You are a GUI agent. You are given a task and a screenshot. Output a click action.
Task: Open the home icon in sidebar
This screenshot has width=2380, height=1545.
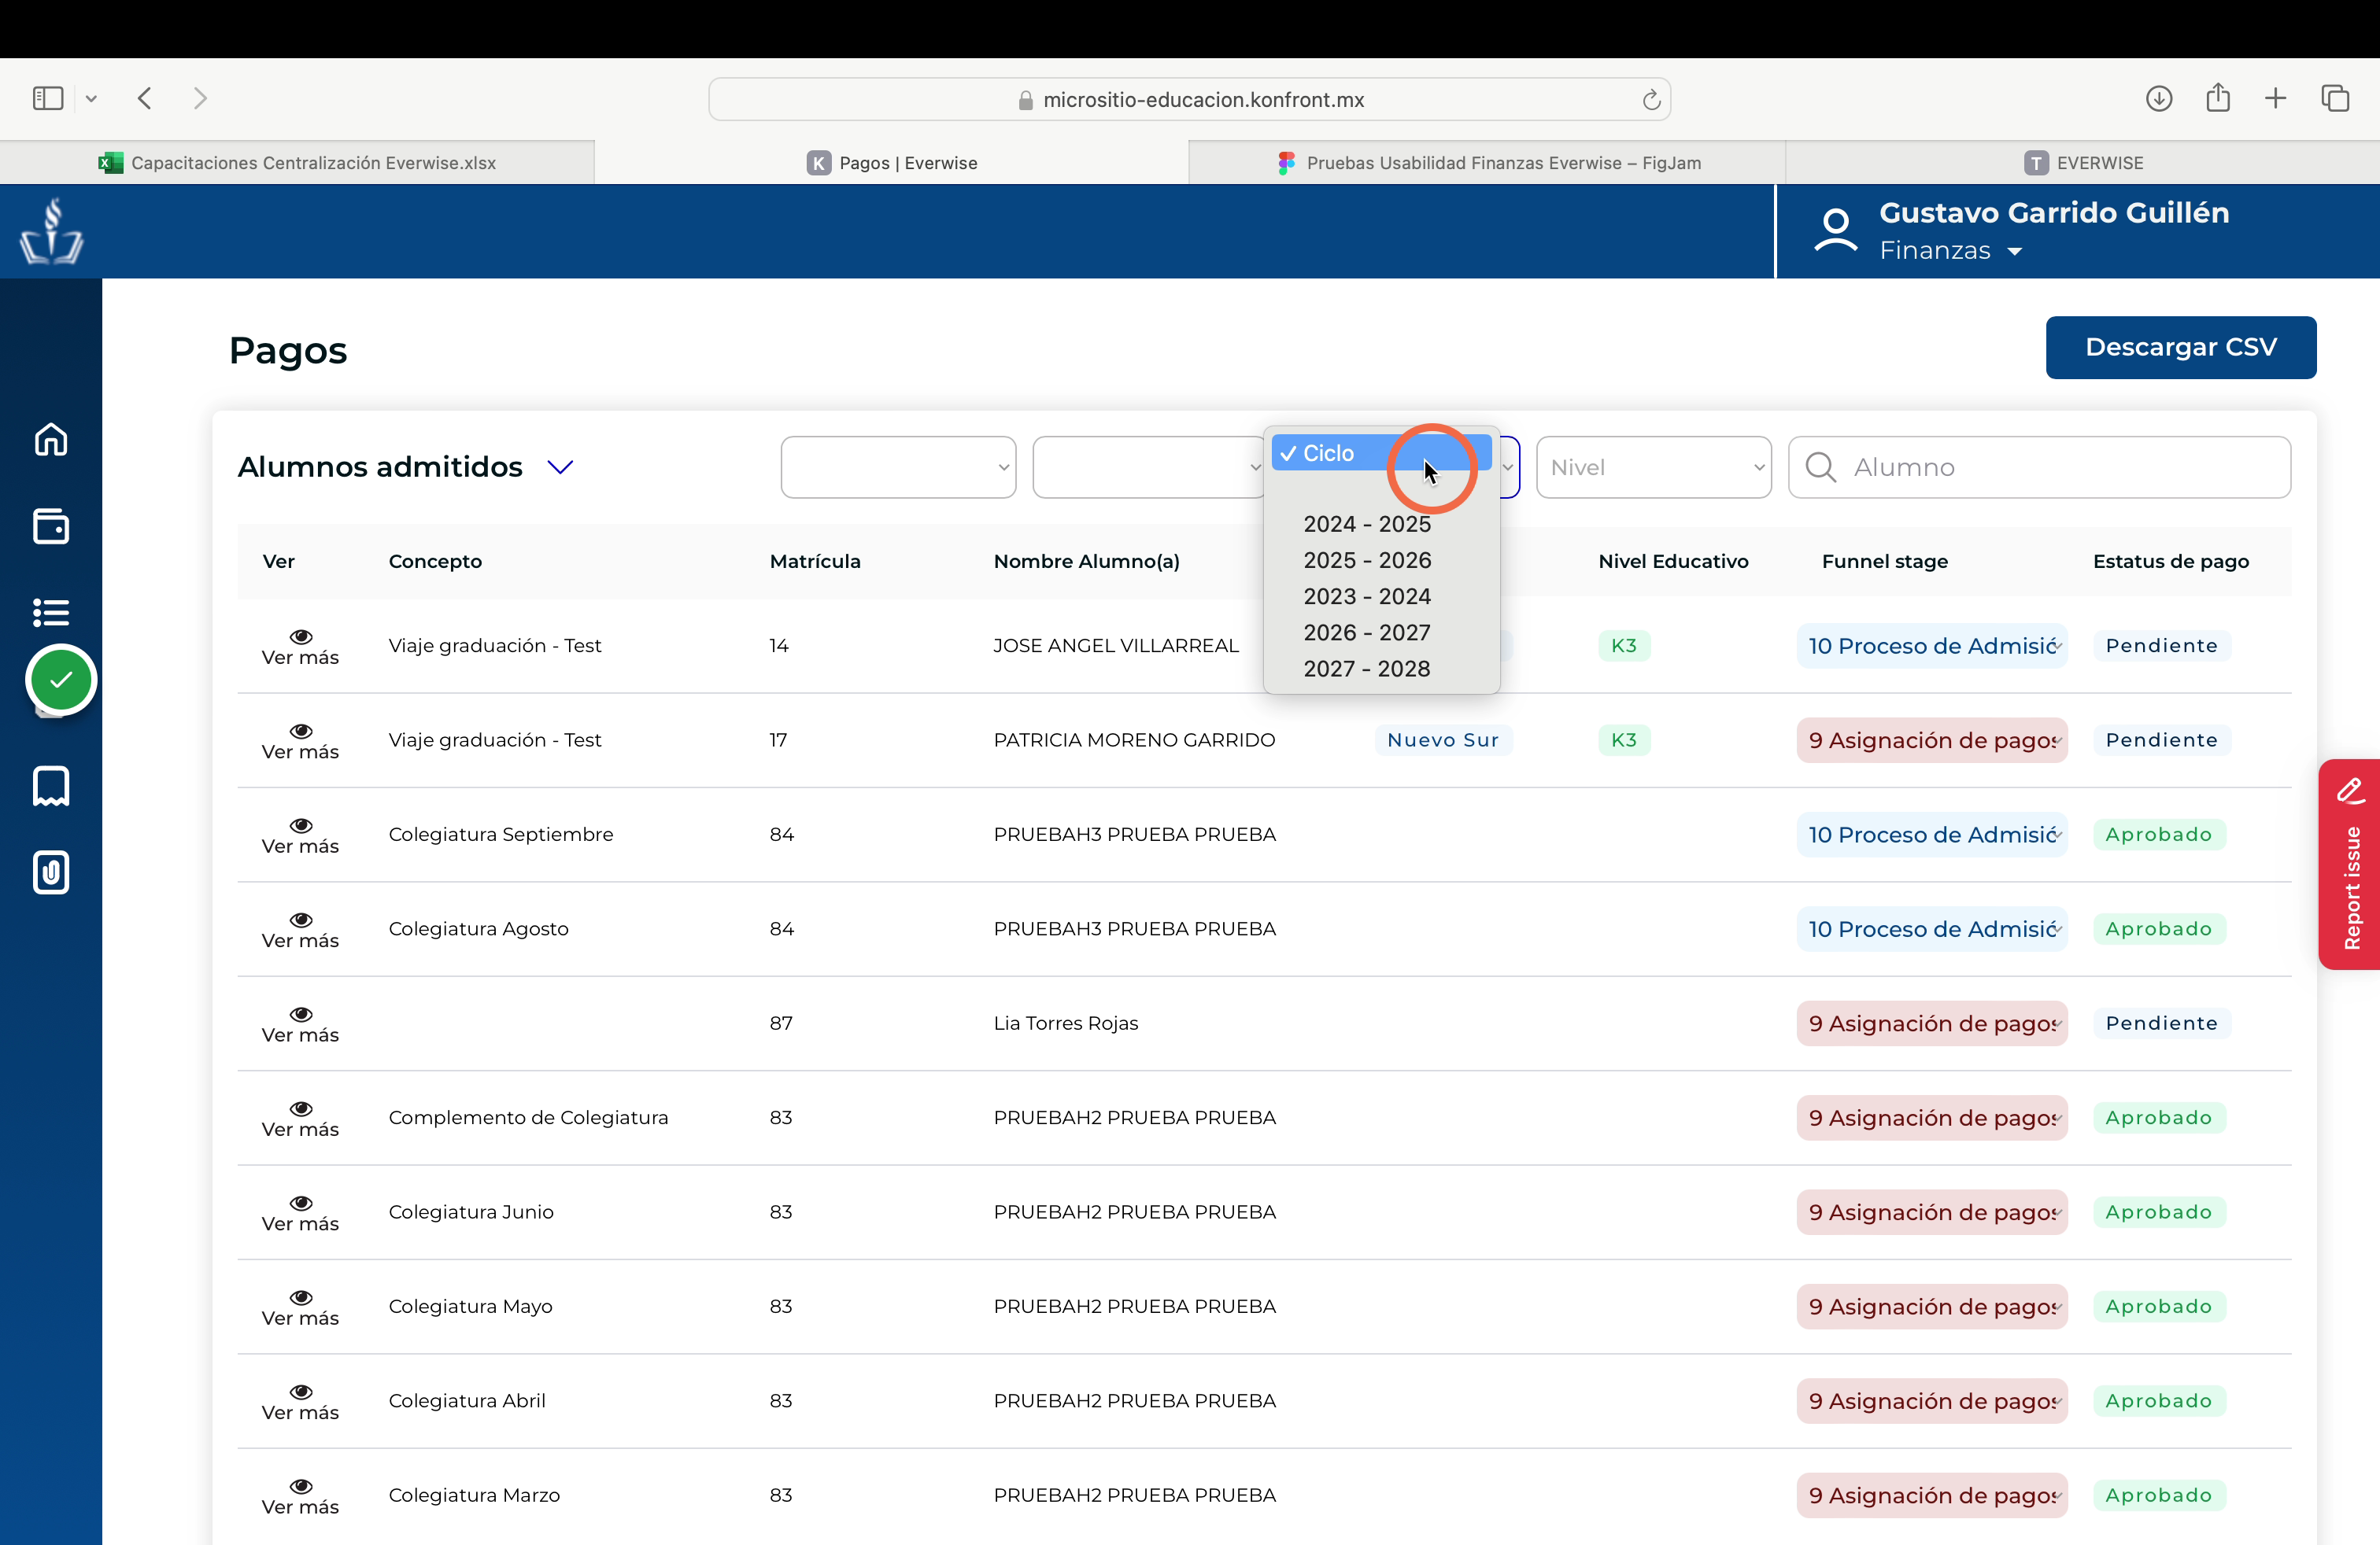(x=51, y=440)
